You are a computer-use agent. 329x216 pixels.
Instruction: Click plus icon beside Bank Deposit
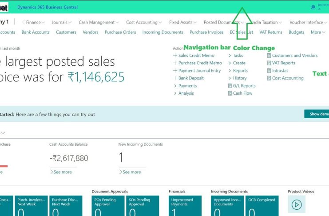pyautogui.click(x=175, y=78)
